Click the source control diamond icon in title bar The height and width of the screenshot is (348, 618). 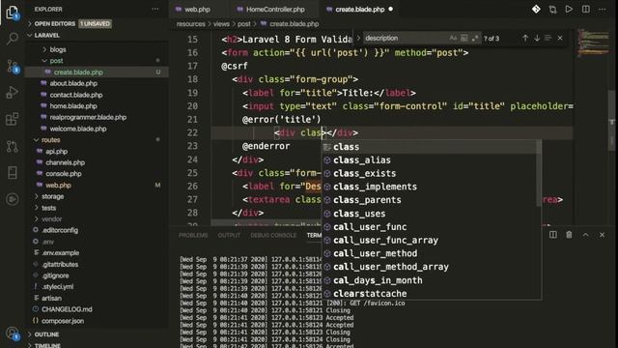coord(536,9)
